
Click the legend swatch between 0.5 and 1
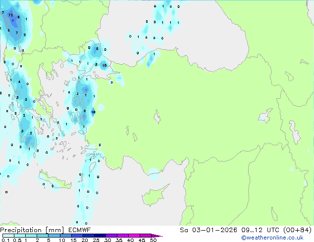coord(20,236)
